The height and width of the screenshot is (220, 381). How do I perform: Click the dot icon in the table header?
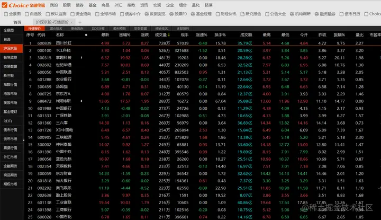86,35
